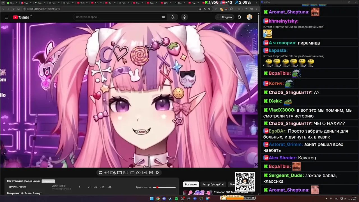Open Chrome from the taskbar
This screenshot has width=359, height=202.
click(158, 199)
